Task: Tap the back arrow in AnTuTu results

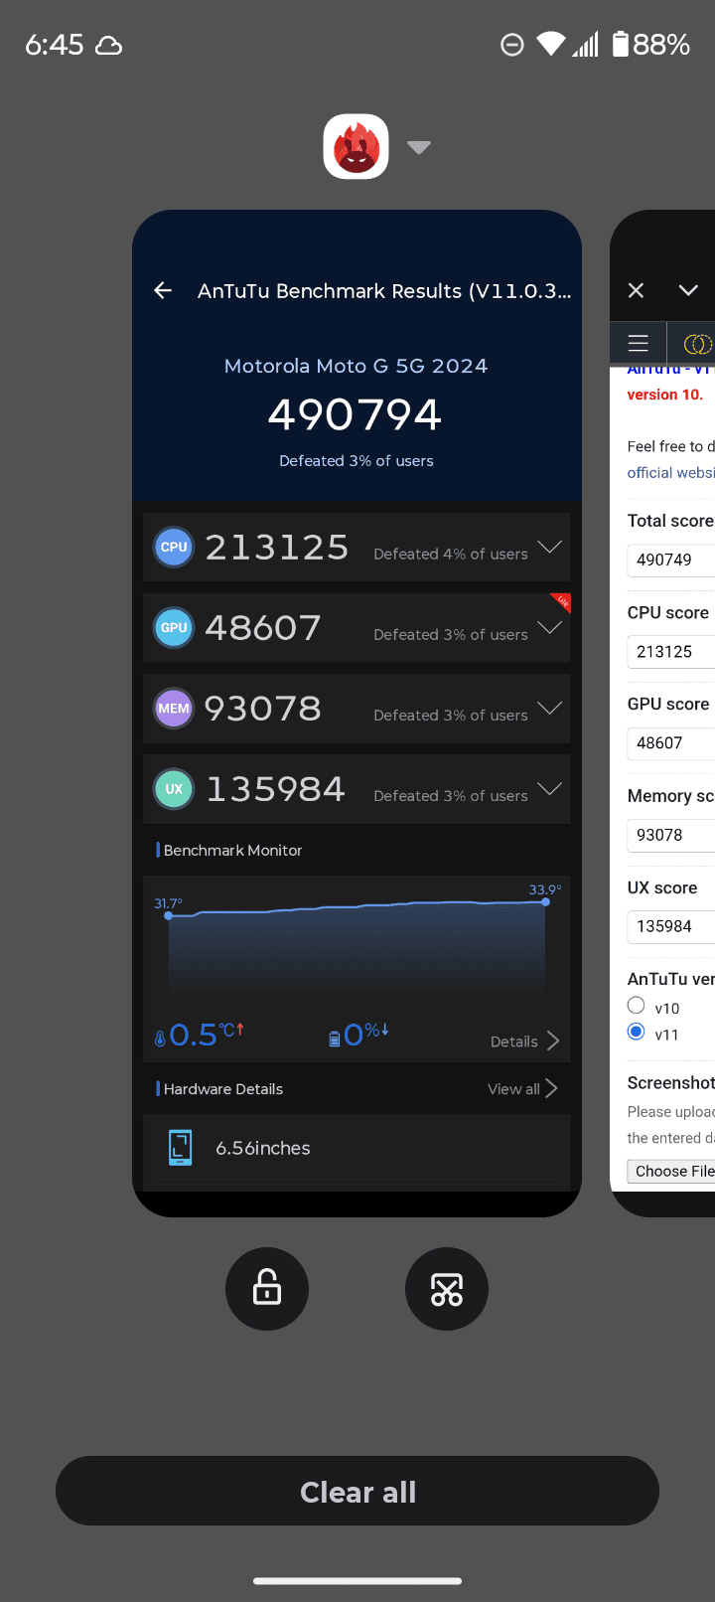Action: 163,290
